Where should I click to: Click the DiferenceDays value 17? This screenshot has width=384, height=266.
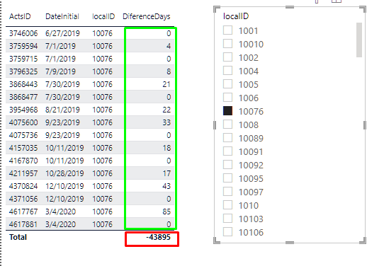(166, 173)
